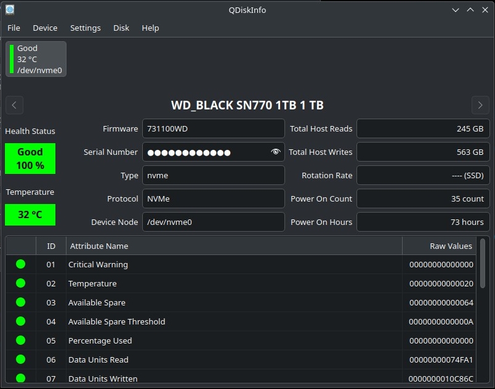Click green dot for Available Spare Threshold
495x389 pixels.
[20, 321]
